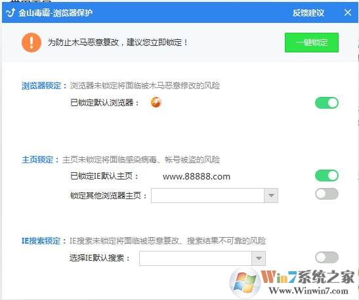Click the Windows orb logo in watermark
This screenshot has width=359, height=300.
(245, 282)
